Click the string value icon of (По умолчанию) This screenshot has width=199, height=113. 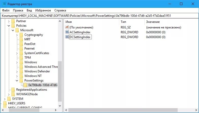point(67,27)
